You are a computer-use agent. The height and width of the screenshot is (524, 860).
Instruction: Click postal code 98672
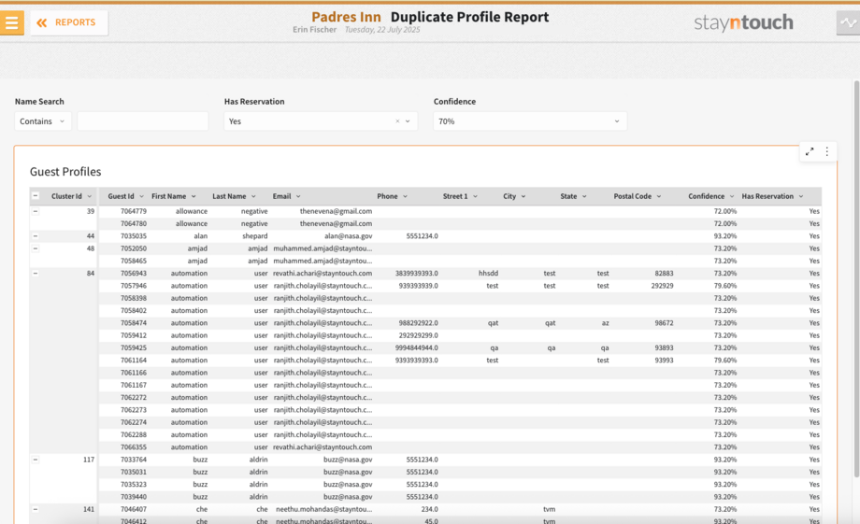tap(664, 323)
